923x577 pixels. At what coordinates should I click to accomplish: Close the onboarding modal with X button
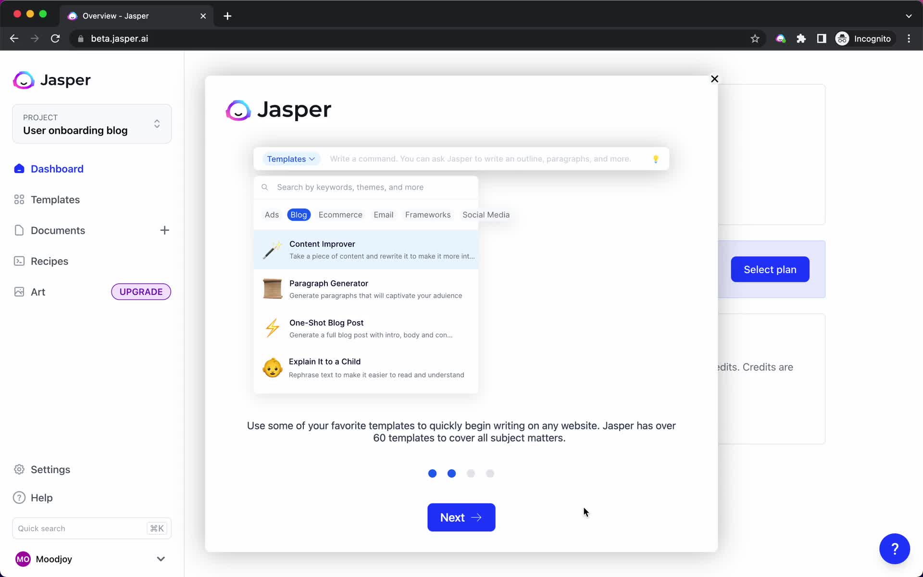click(714, 79)
